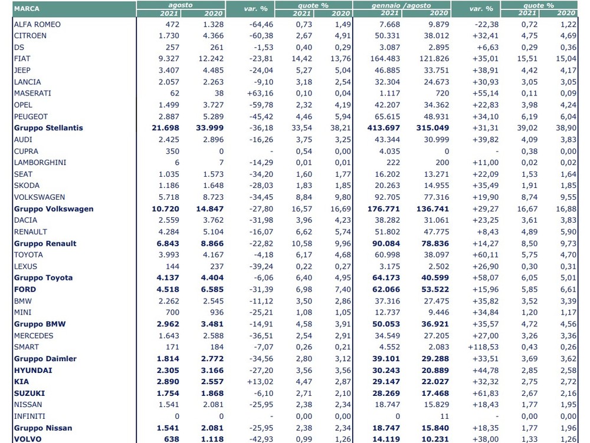Select the Gruppo Stellantis total row label
The height and width of the screenshot is (443, 590).
(48, 128)
